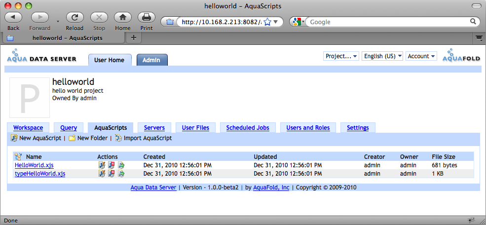Open the address bar history dropdown arrow
The image size is (486, 225).
[x=276, y=22]
